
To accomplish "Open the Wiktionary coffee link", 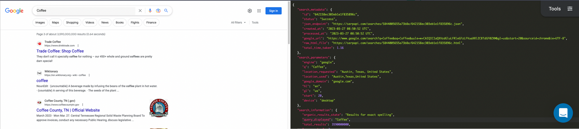I will coord(42,81).
